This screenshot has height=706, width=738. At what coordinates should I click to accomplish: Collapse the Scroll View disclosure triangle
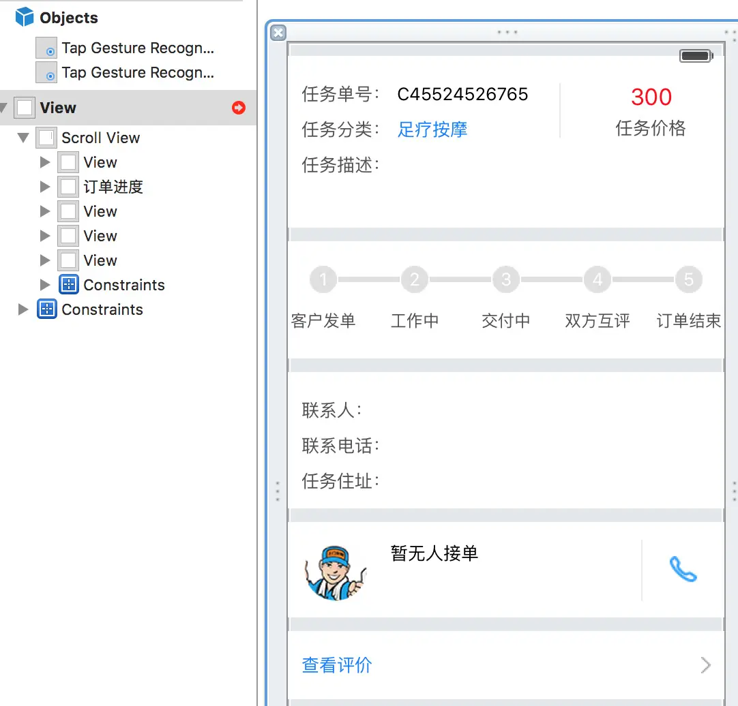(x=23, y=138)
